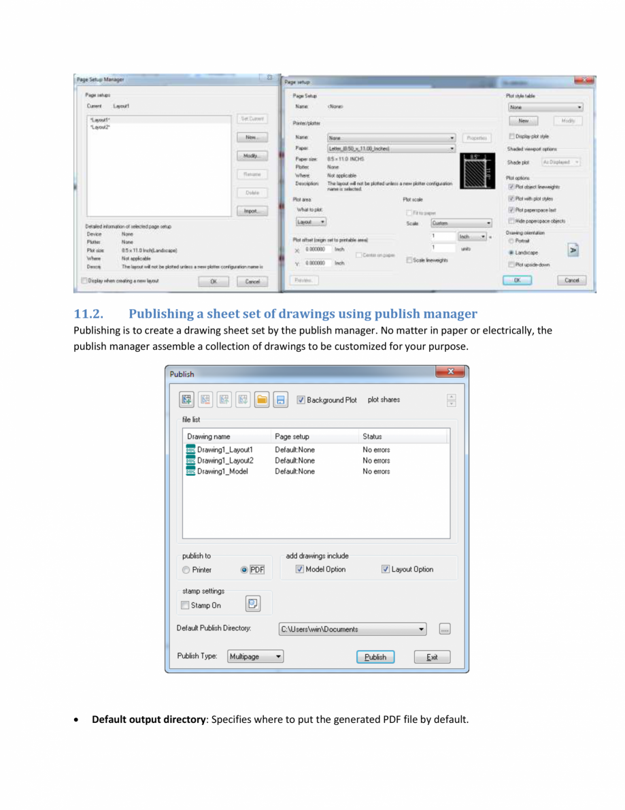Click the Add Sheets icon in Publish toolbar

[x=186, y=400]
